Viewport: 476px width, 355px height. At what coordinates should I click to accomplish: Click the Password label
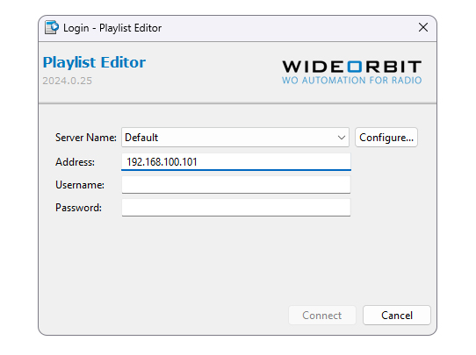[79, 208]
